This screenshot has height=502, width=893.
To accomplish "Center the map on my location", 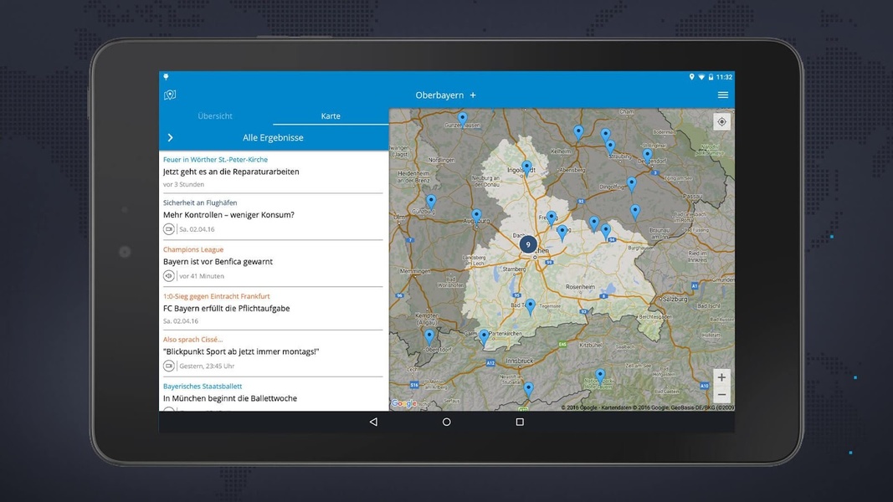I will pos(721,122).
